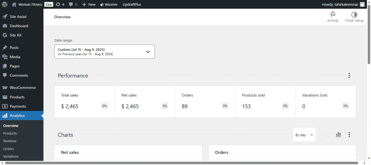Click the WordPress logo icon
This screenshot has width=371, height=165.
click(x=5, y=4)
